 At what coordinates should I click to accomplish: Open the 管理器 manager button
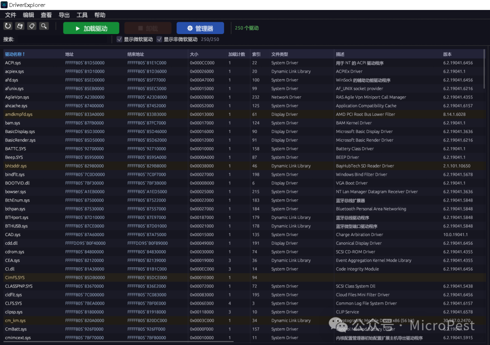click(x=200, y=28)
